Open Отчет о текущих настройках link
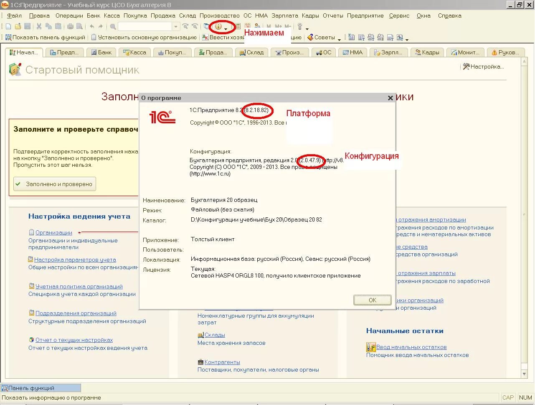 coord(74,340)
